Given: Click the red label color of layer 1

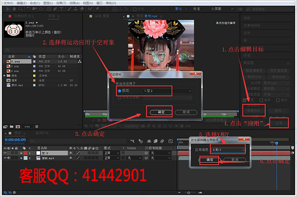Looking at the screenshot, I should [26, 153].
